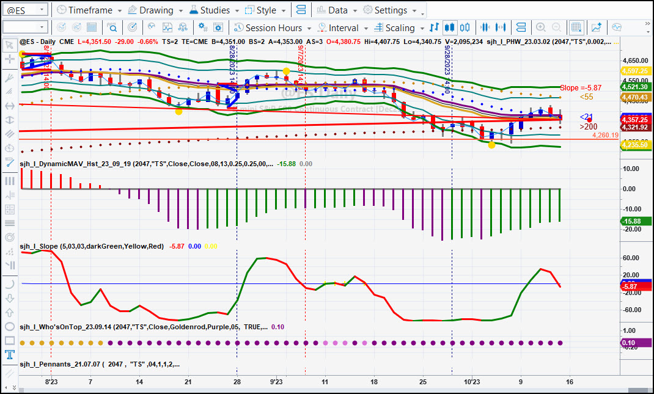This screenshot has height=394, width=654.
Task: Select the down arrow drawing tool
Action: pos(9,298)
